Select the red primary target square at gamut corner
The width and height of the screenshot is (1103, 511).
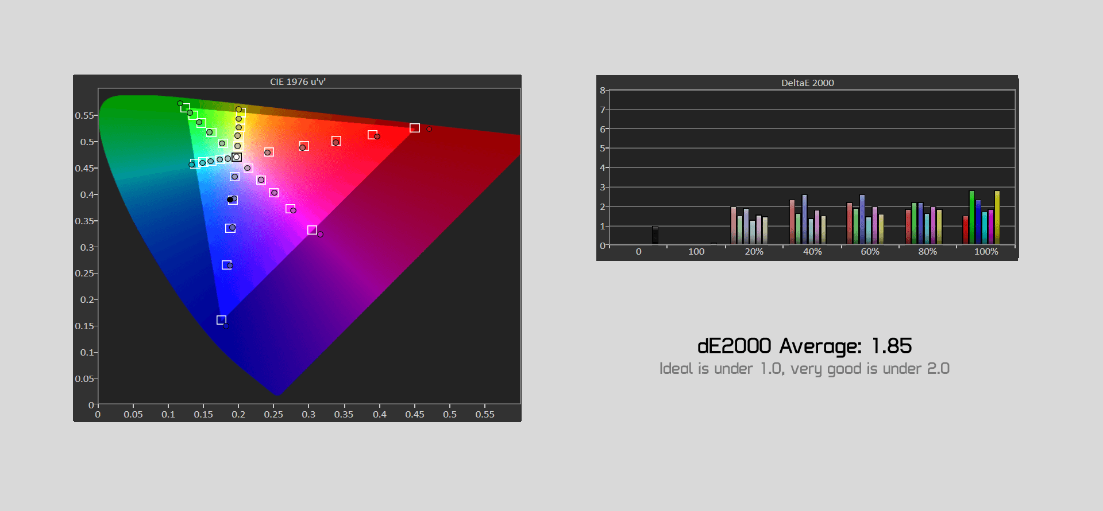415,128
